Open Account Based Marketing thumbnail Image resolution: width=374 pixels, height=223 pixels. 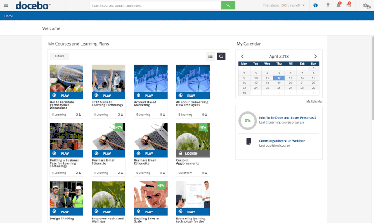pyautogui.click(x=150, y=78)
